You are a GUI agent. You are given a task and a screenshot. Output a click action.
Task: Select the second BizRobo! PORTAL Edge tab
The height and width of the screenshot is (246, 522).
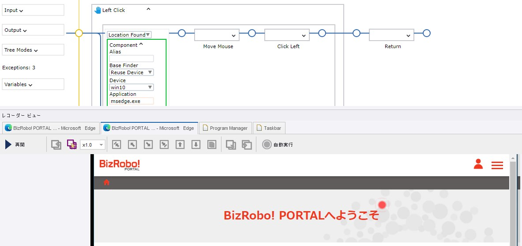point(149,128)
